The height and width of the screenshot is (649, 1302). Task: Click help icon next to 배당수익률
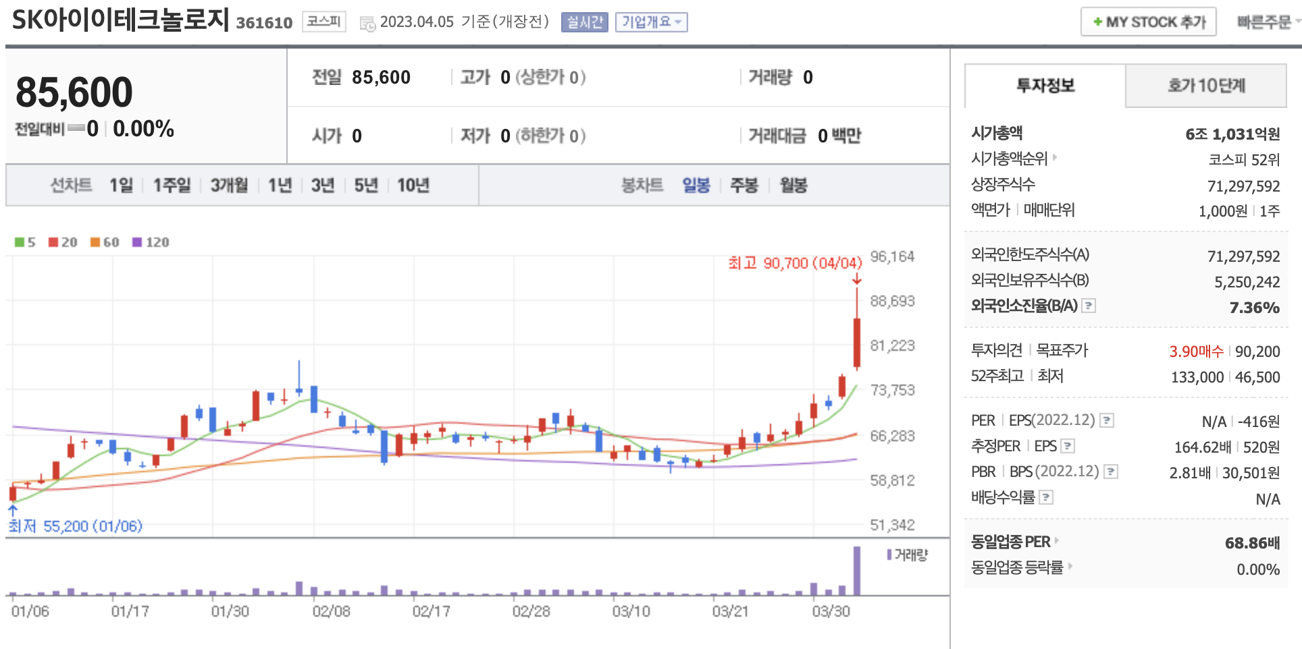coord(1045,497)
